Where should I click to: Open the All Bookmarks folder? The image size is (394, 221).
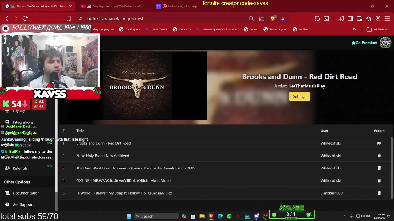coord(378,29)
